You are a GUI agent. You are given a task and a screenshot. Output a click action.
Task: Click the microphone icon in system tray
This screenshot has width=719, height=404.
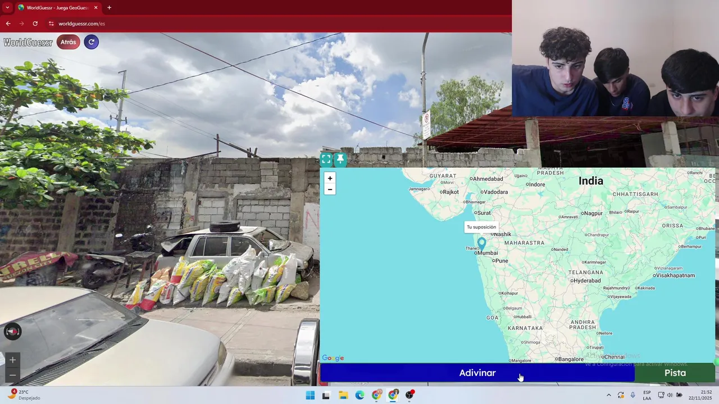coord(633,395)
